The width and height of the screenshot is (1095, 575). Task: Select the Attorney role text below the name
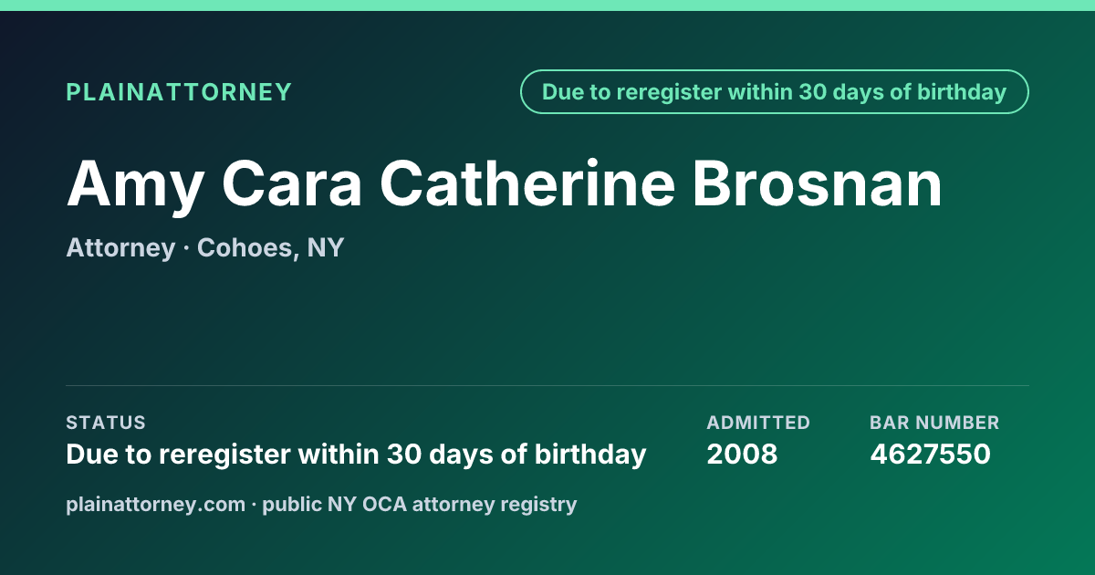pyautogui.click(x=120, y=248)
